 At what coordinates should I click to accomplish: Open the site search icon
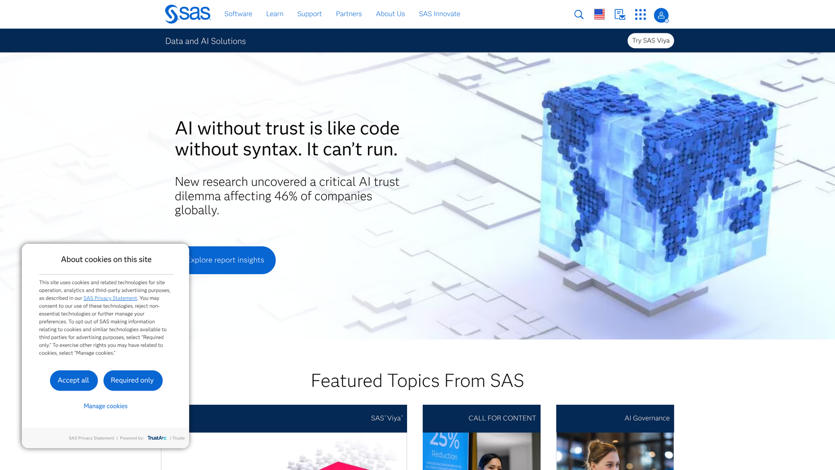click(x=579, y=15)
